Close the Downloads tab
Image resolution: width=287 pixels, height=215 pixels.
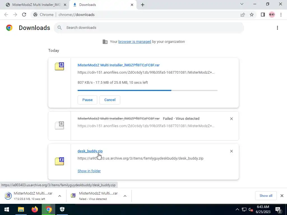(132, 5)
